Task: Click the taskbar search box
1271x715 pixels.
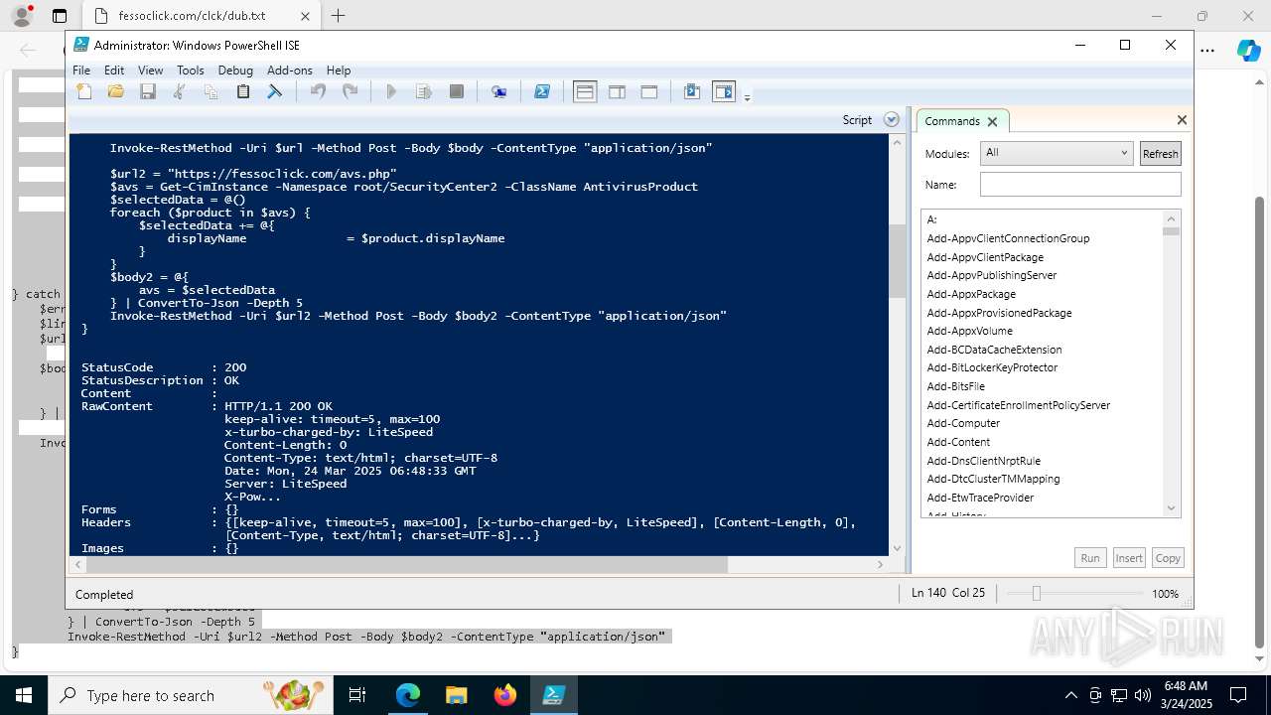Action: (x=191, y=695)
